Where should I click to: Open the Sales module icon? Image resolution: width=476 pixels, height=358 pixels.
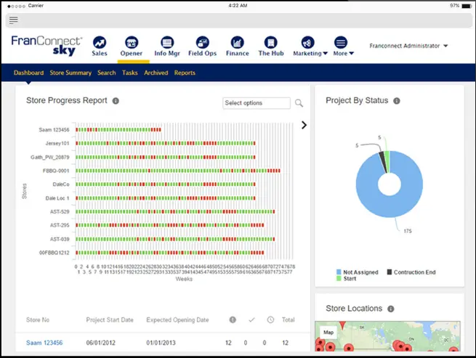pos(100,43)
